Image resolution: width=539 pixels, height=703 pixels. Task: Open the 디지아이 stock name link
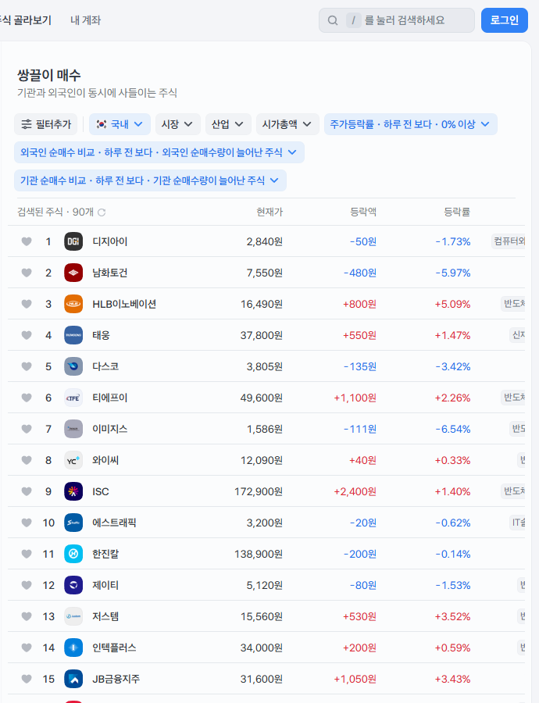(110, 241)
